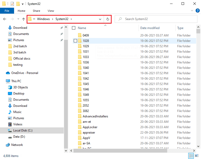Image resolution: width=201 pixels, height=159 pixels.
Task: Click the Forward navigation arrow
Action: click(12, 19)
